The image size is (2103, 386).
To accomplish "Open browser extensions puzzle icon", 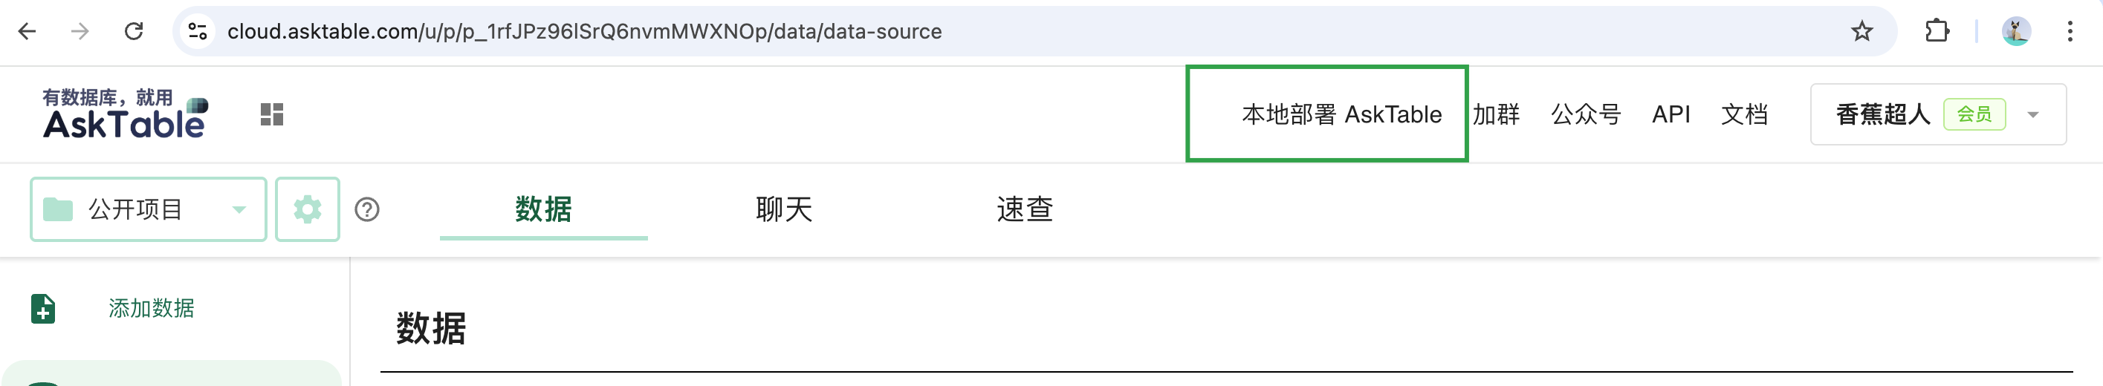I will click(1937, 31).
